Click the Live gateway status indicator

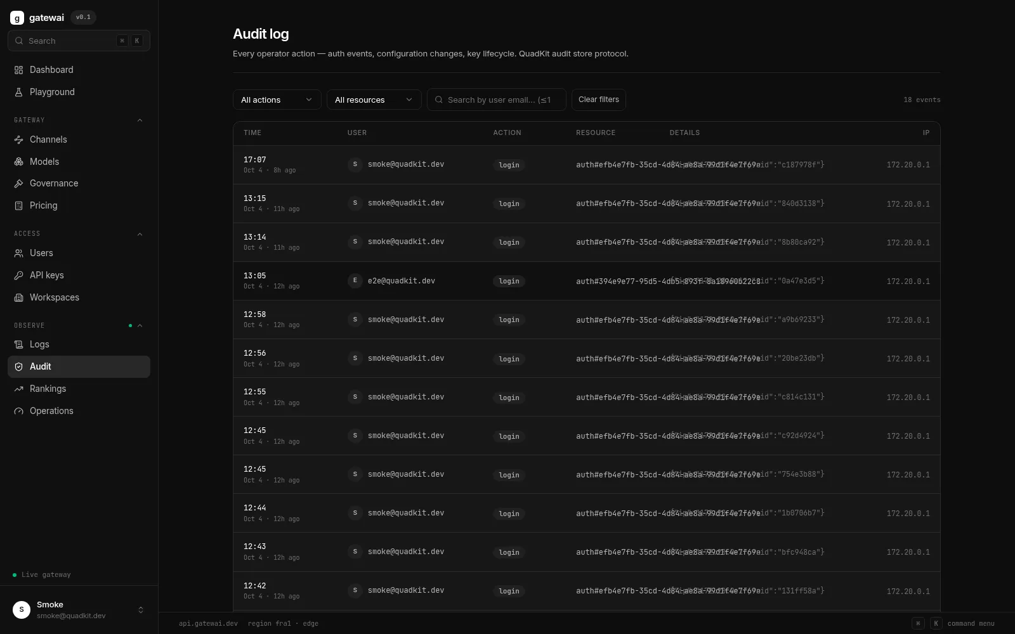pos(42,574)
